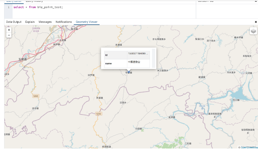Open the Messages tab

click(45, 22)
